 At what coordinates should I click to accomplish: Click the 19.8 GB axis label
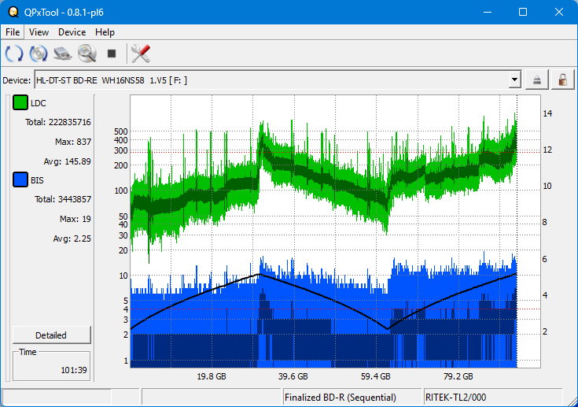[x=212, y=376]
